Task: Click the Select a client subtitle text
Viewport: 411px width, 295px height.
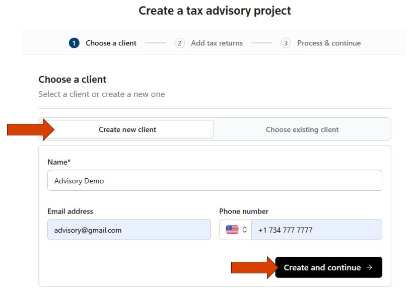Action: [x=102, y=94]
